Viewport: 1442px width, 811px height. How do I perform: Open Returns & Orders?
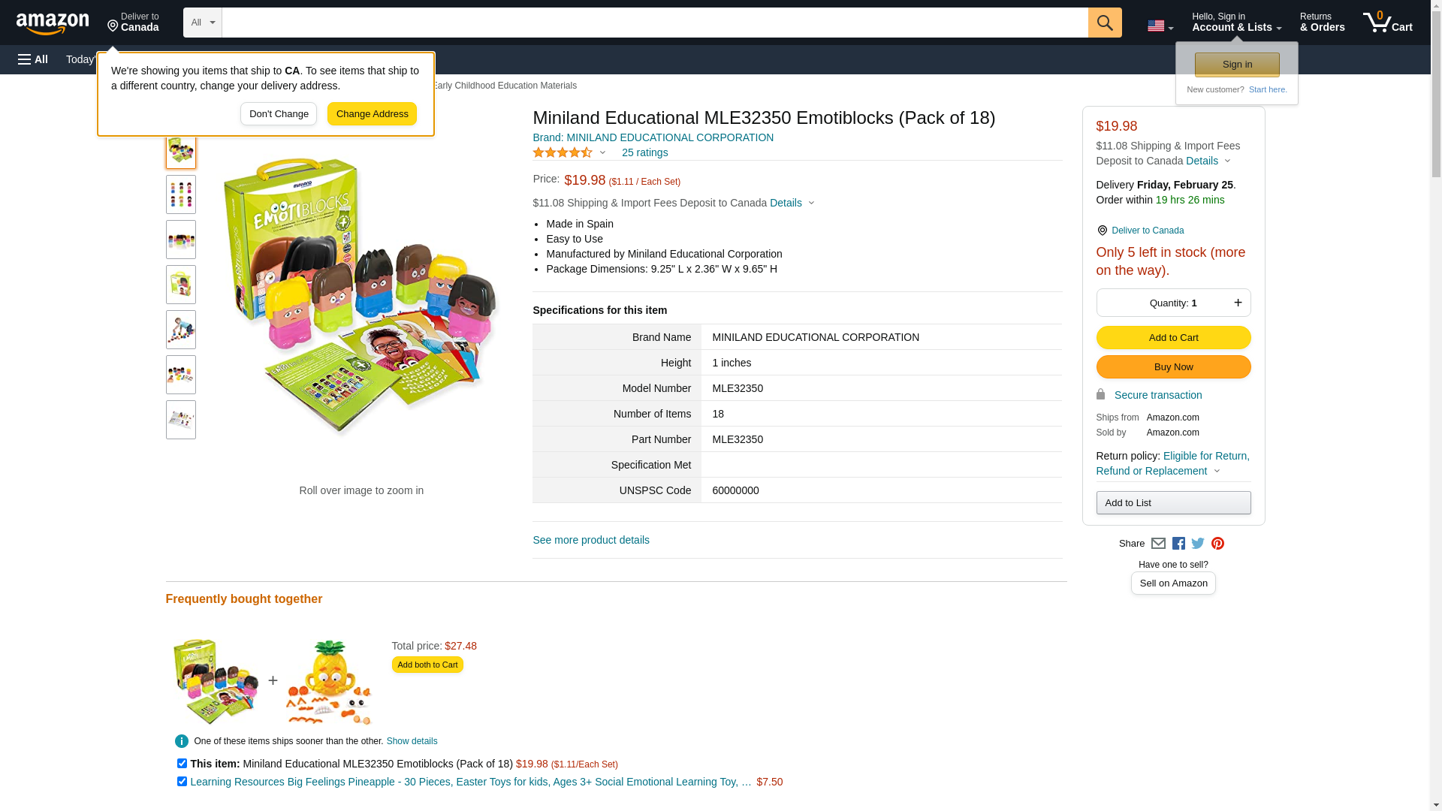pos(1322,23)
